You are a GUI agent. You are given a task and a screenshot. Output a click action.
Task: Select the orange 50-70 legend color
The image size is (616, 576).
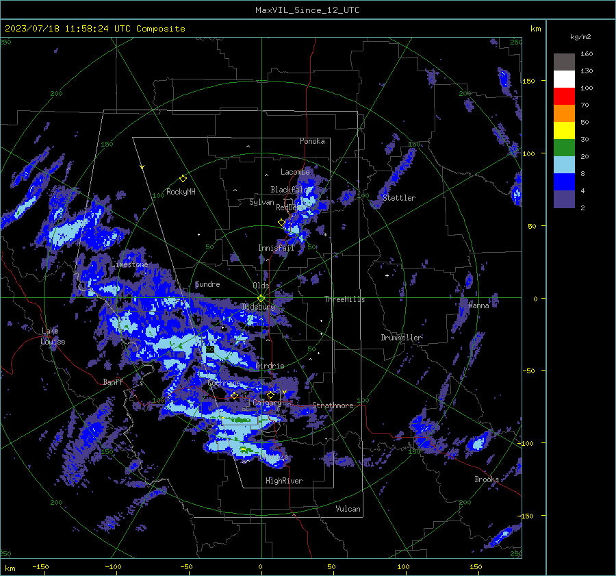tap(564, 114)
